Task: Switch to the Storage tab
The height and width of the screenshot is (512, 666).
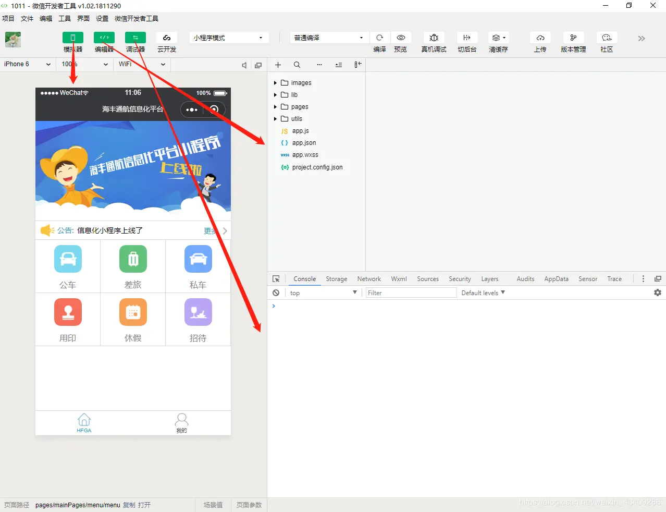Action: tap(337, 279)
